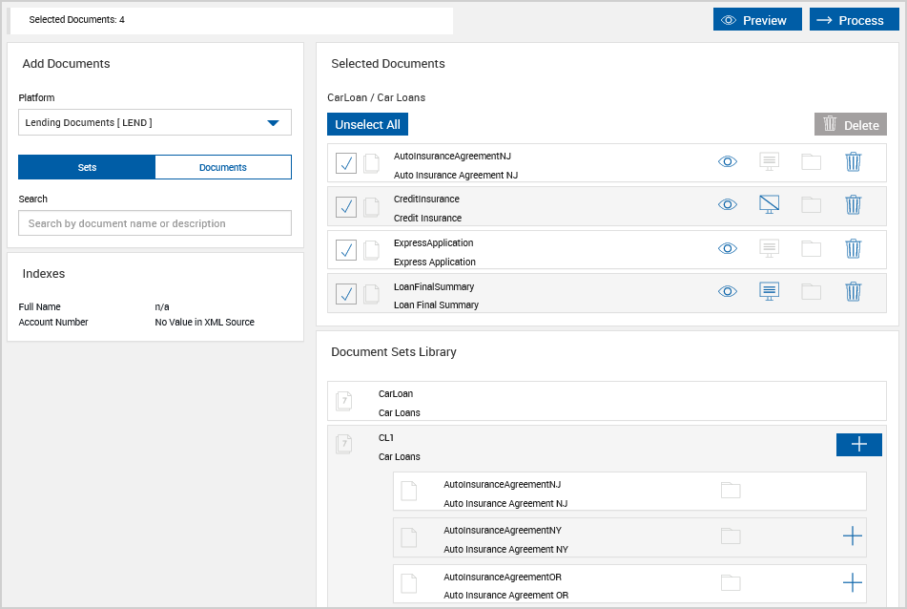Preview AutoInsuranceAgreementNJ via its eye icon

click(727, 161)
